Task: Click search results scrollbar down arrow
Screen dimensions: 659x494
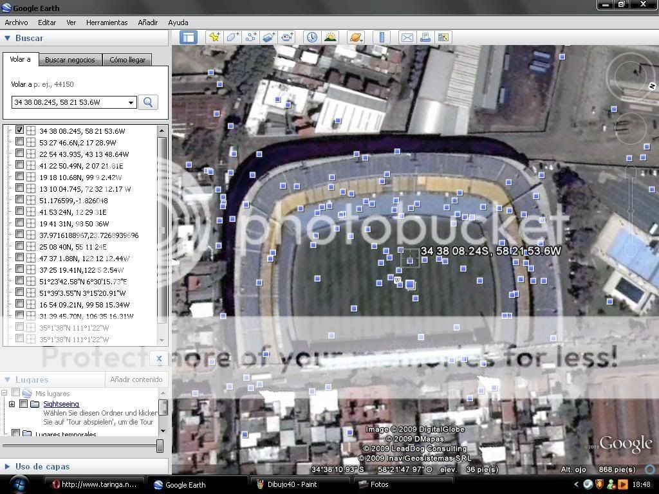Action: [162, 341]
